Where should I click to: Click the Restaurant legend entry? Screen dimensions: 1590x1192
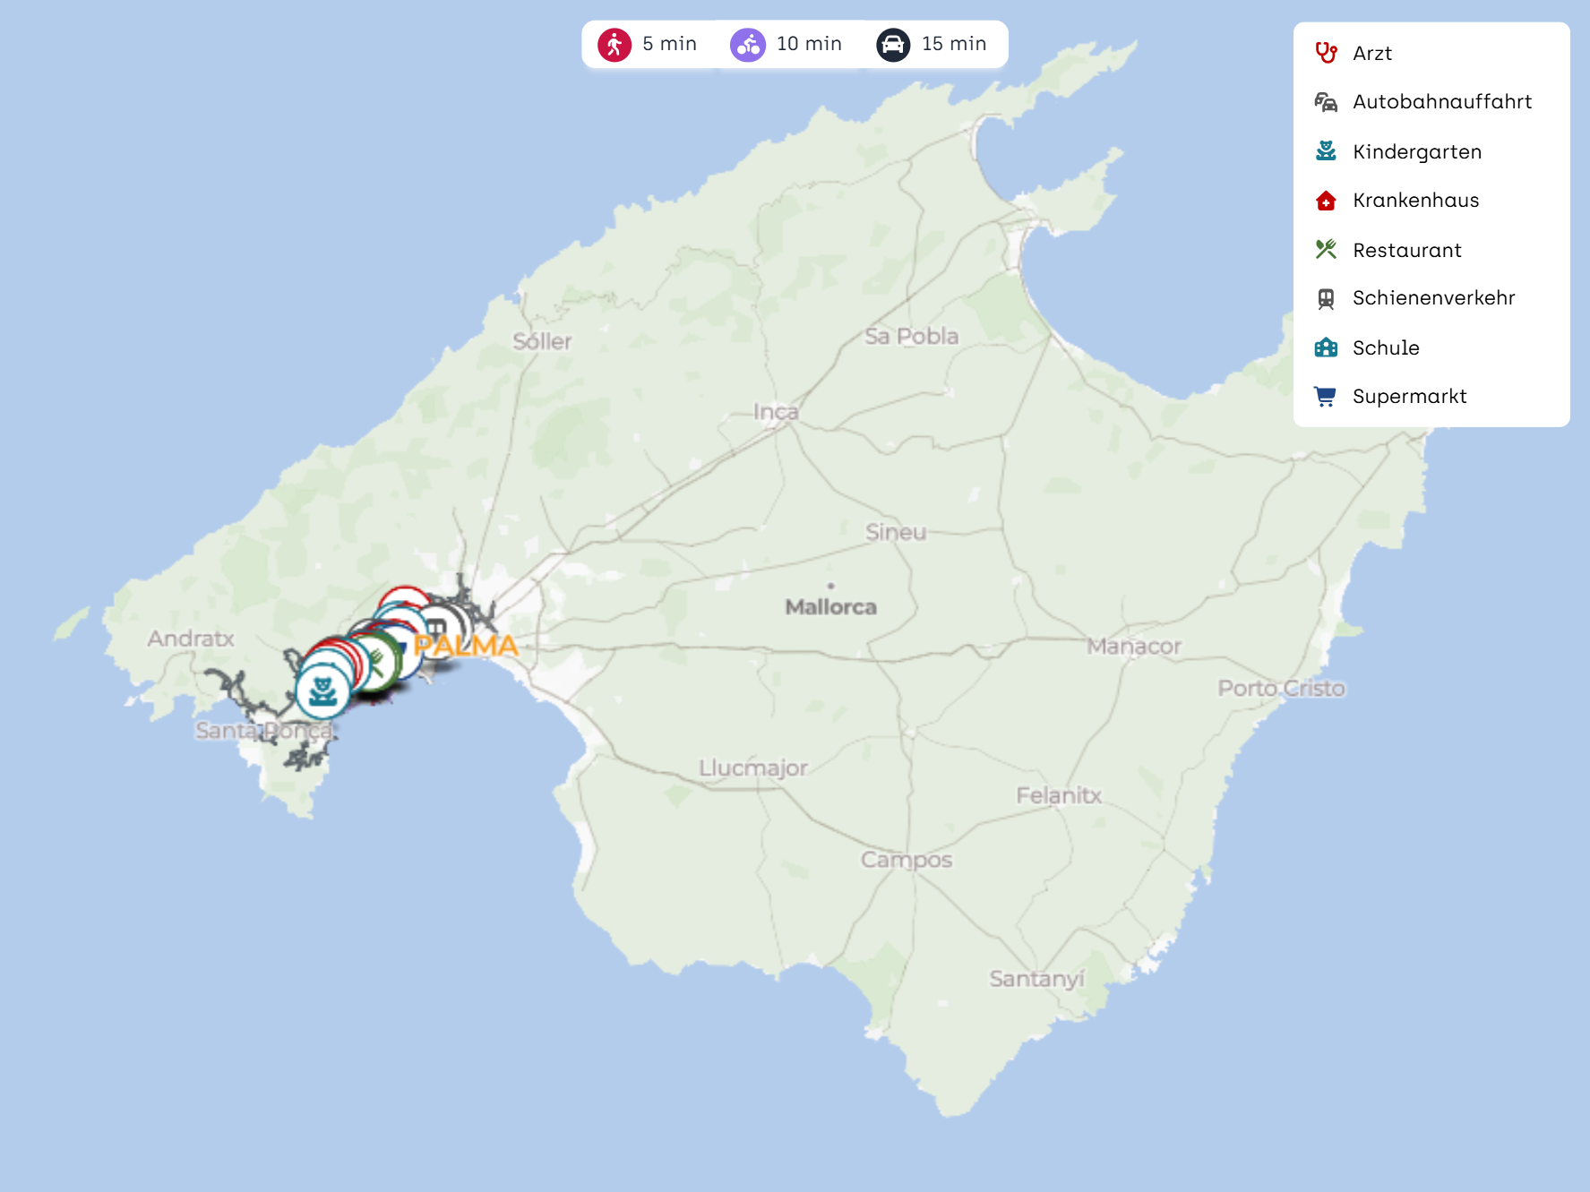(x=1406, y=251)
